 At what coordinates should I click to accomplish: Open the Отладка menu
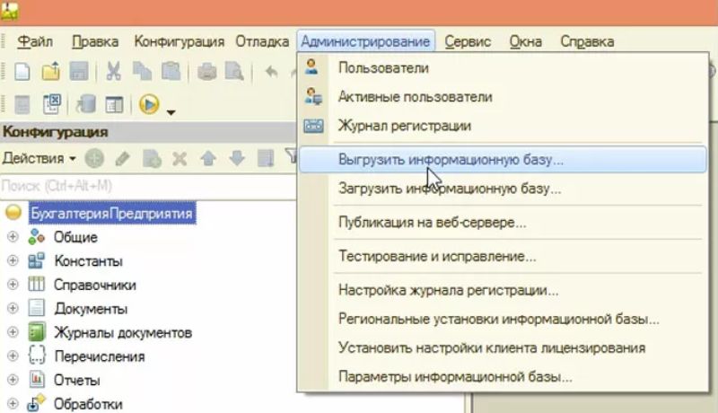coord(262,41)
